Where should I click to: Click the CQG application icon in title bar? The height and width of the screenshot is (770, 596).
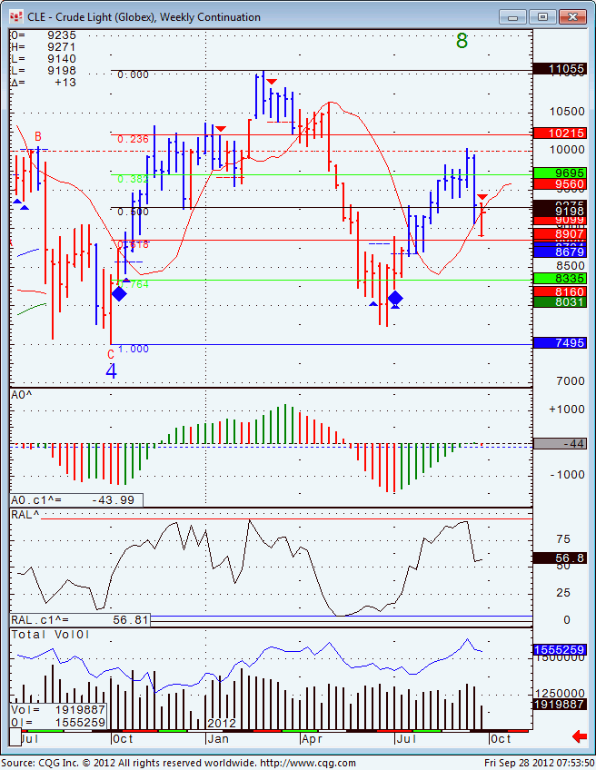pyautogui.click(x=16, y=16)
